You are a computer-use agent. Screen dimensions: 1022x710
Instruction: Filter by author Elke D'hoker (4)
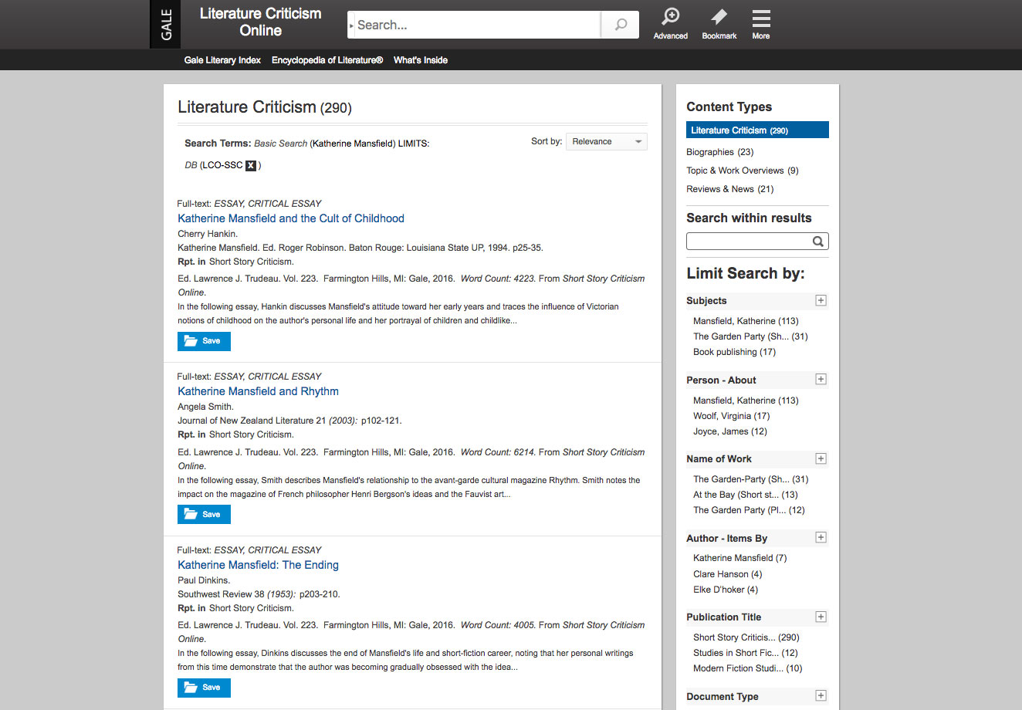(726, 590)
